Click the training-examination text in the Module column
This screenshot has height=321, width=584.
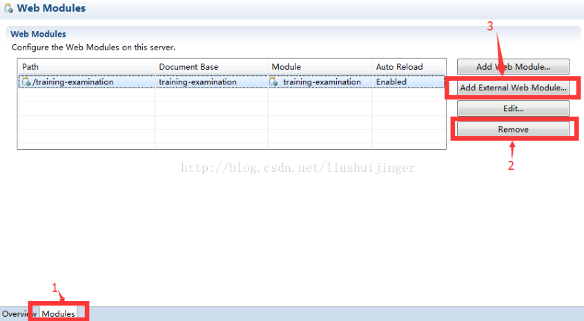tap(322, 81)
